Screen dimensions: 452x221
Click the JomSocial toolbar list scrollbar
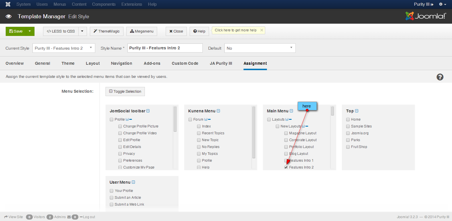[x=175, y=119]
